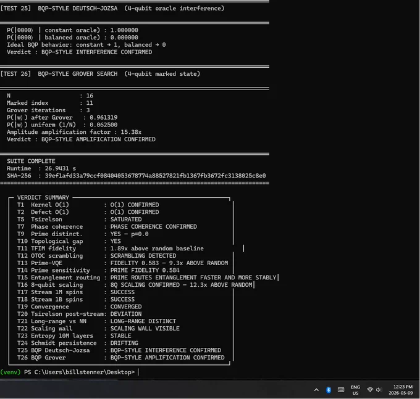This screenshot has height=399, width=420.
Task: Click the T24 Schmidt persistence DRIFTING row
Action: coord(78,343)
